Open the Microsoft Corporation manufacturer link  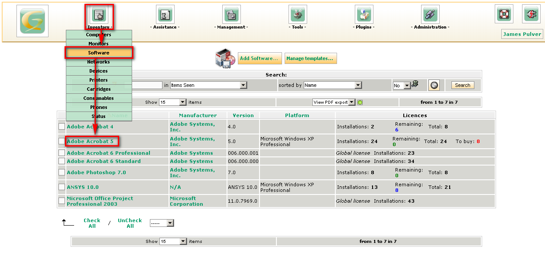(186, 201)
